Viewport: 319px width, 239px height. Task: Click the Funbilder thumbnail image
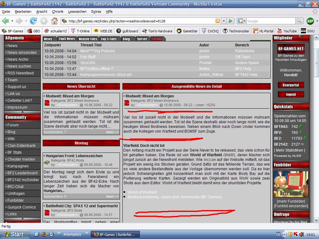[x=291, y=184]
